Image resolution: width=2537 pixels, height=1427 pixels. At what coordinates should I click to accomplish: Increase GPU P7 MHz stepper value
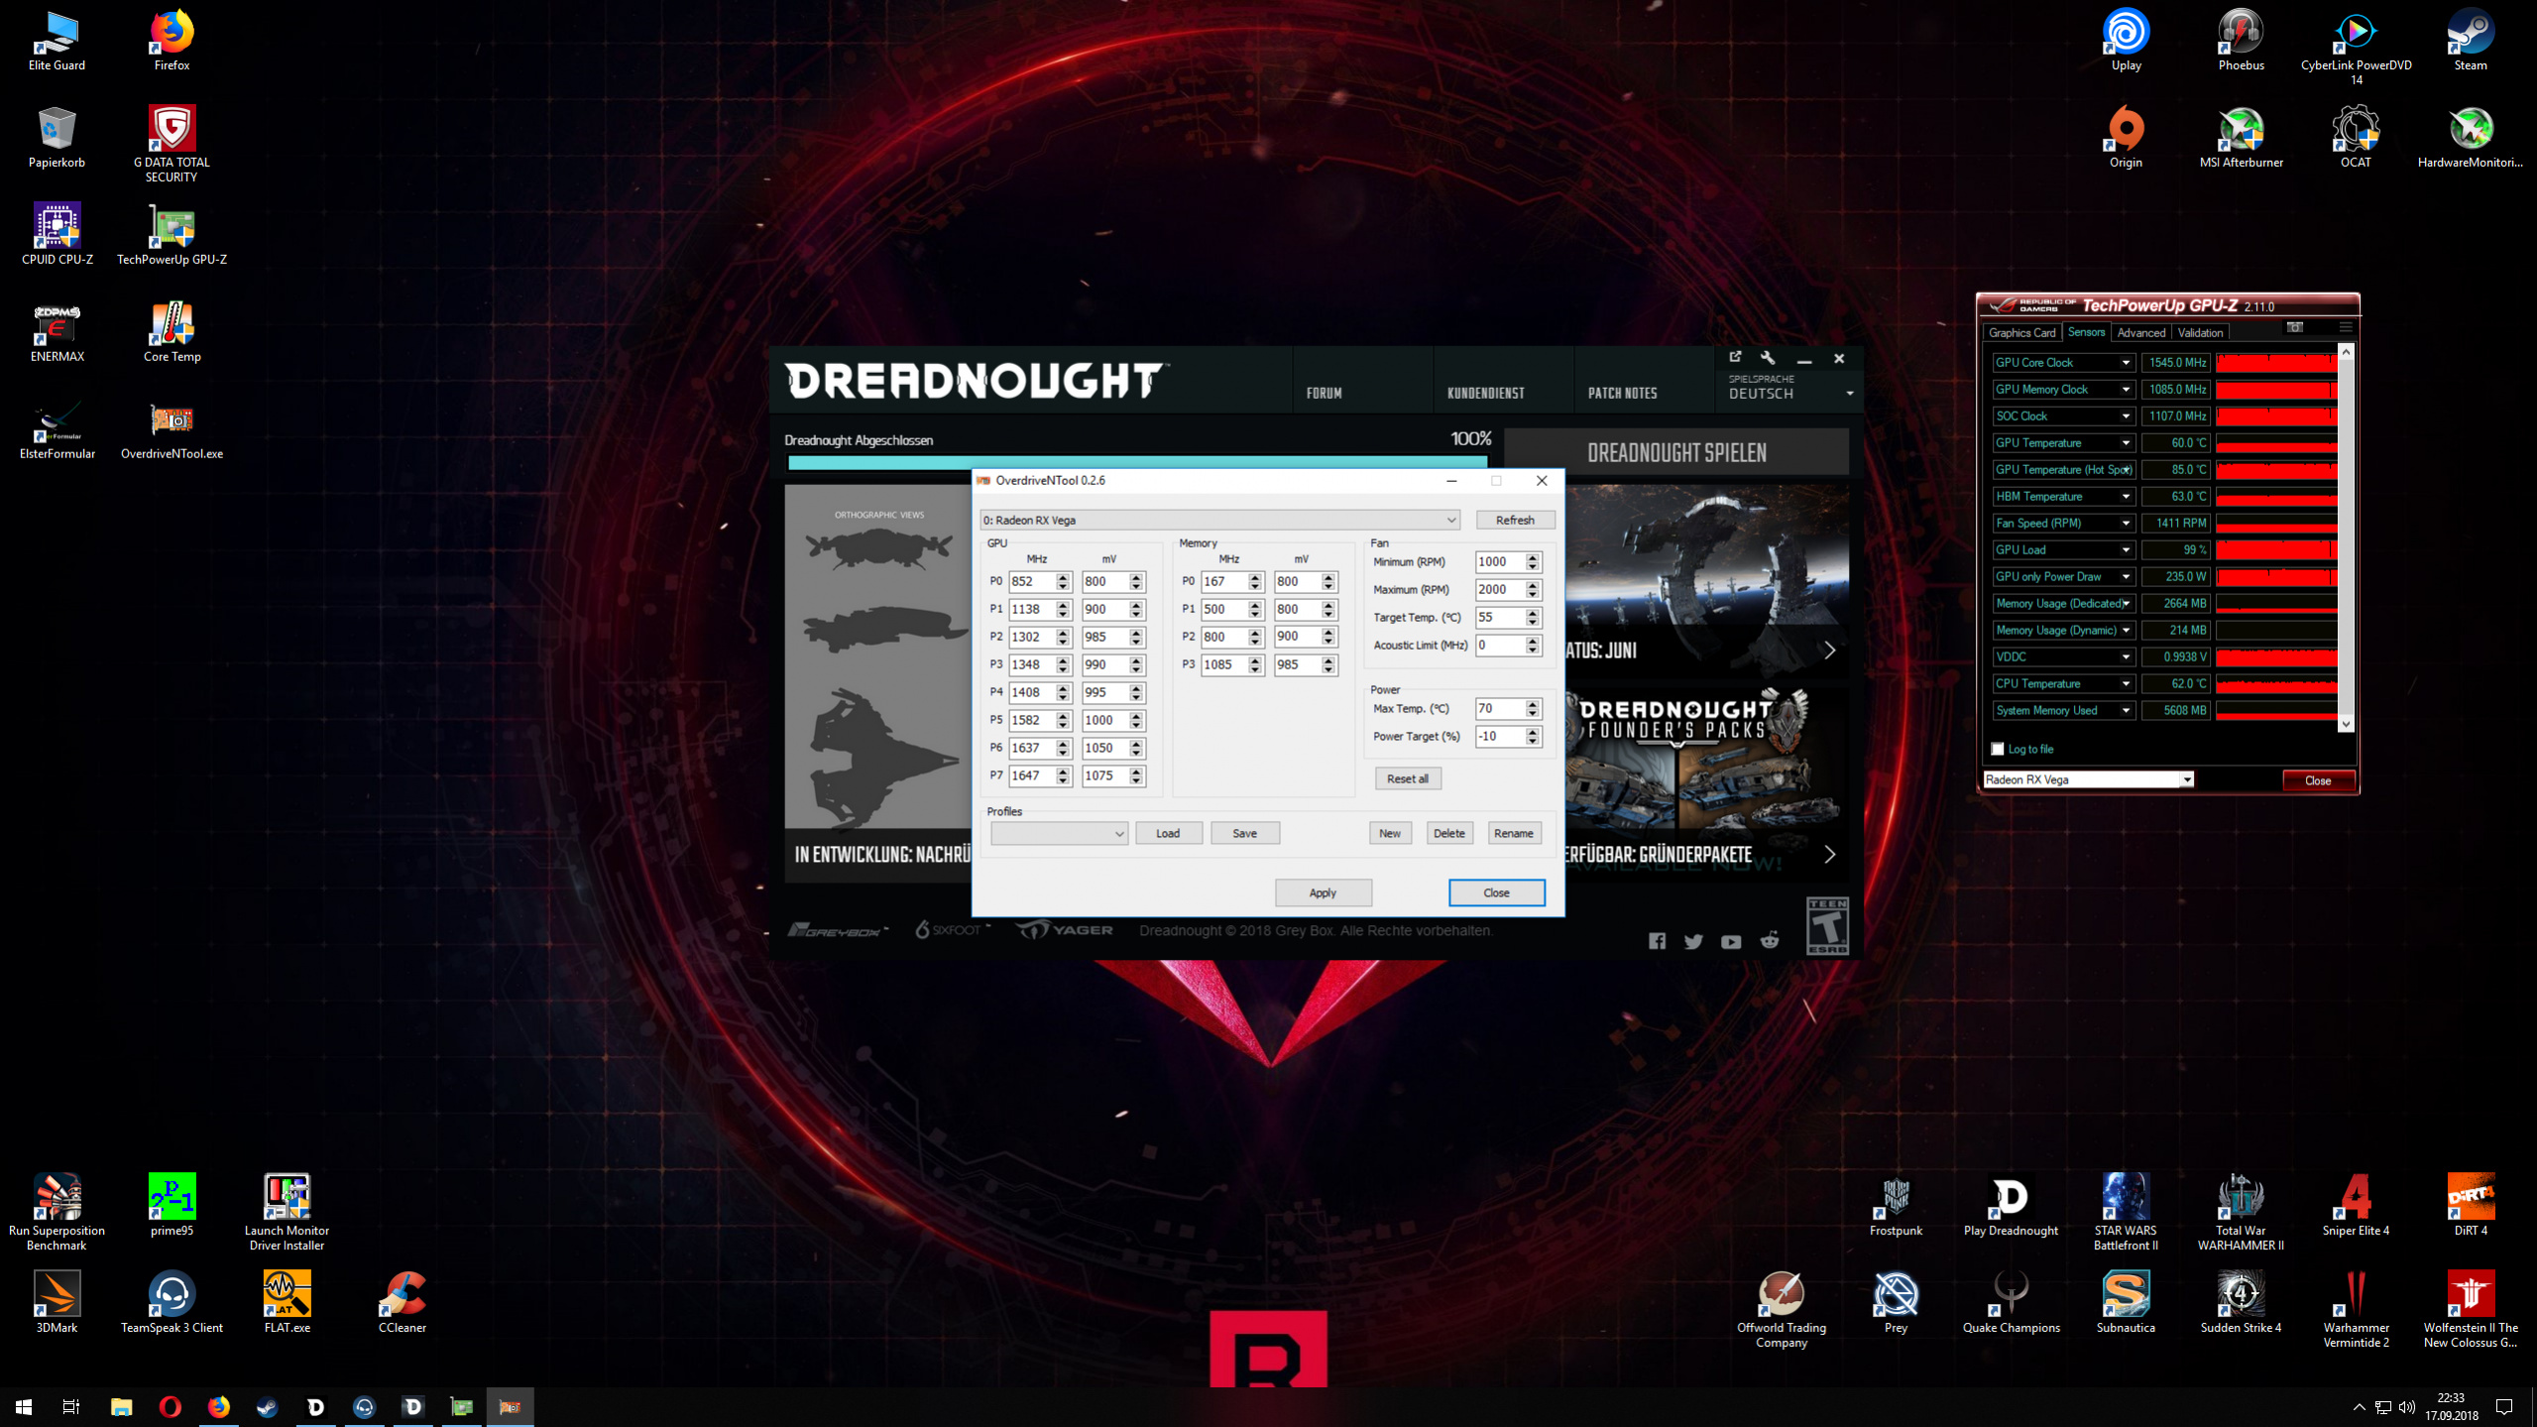[x=1063, y=771]
